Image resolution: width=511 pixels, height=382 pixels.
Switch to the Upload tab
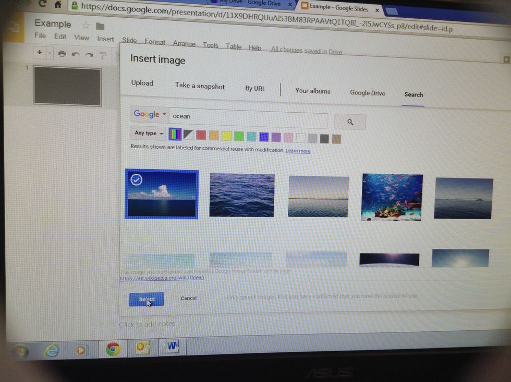coord(142,83)
